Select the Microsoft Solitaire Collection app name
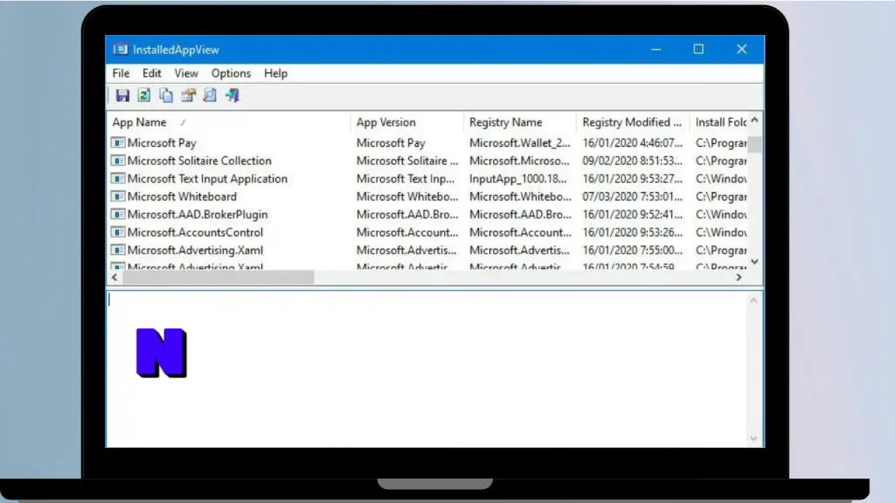 pyautogui.click(x=199, y=161)
